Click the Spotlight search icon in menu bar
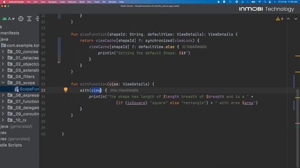The width and height of the screenshot is (300, 168). coord(265,2)
